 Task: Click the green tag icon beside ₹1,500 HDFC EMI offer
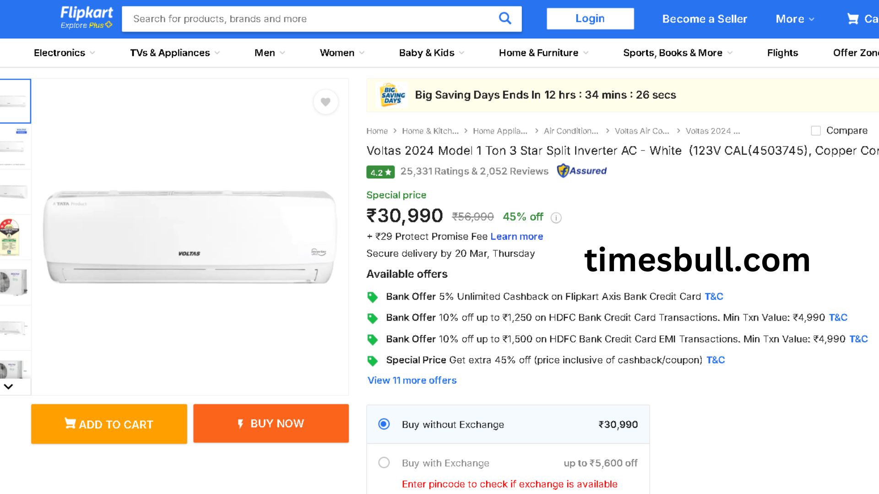[x=373, y=340]
